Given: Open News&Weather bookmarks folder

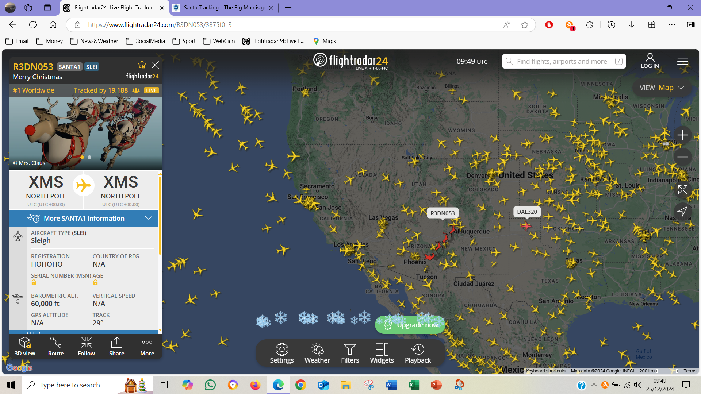Looking at the screenshot, I should (x=95, y=41).
